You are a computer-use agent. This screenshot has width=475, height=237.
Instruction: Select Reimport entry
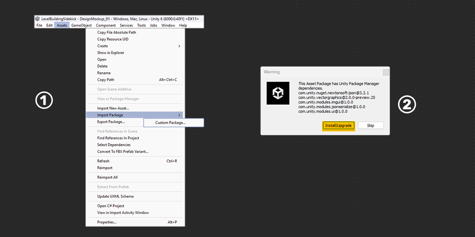click(135, 168)
